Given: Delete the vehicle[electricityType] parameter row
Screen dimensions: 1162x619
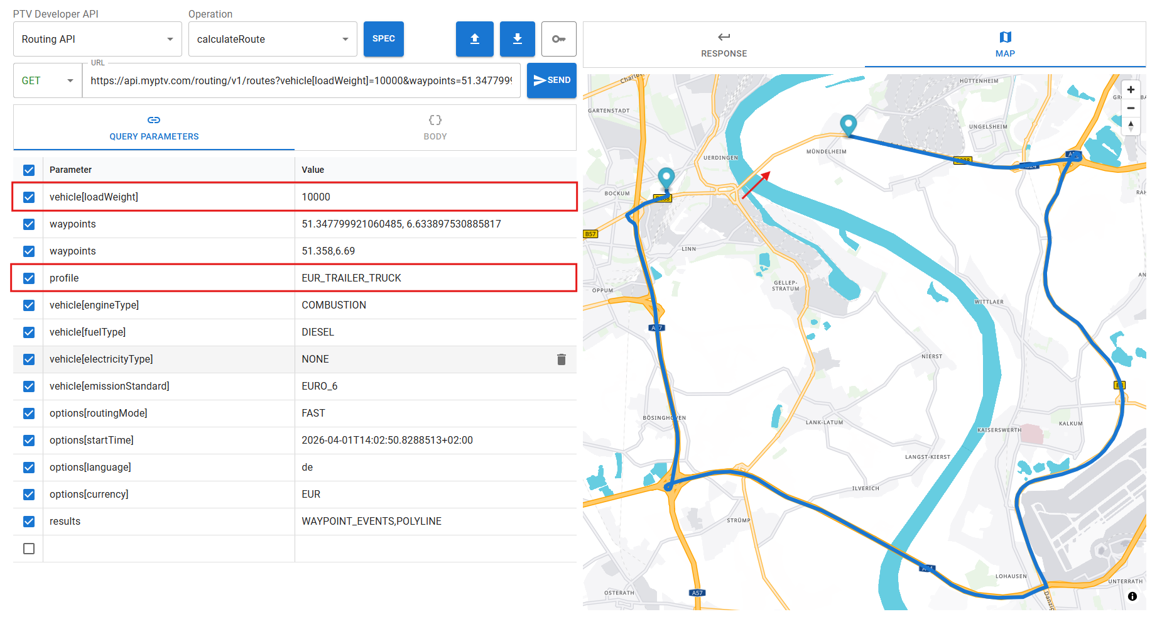Looking at the screenshot, I should click(561, 359).
